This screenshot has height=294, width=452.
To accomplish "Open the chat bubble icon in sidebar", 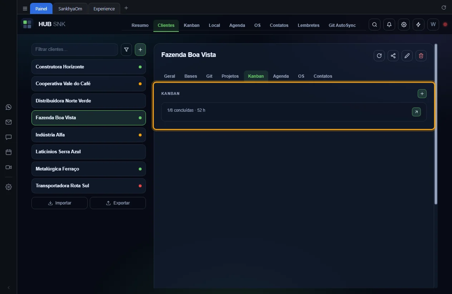I will [9, 137].
